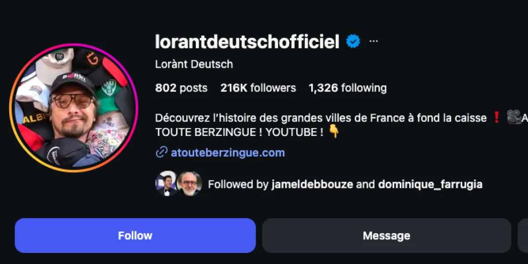Viewport: 528px width, 264px height.
Task: View the 1,326 following list
Action: (x=348, y=88)
